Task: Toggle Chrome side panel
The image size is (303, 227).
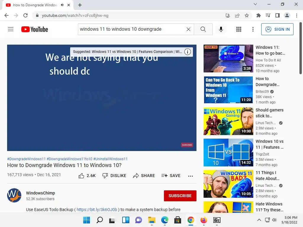Action: click(x=278, y=15)
